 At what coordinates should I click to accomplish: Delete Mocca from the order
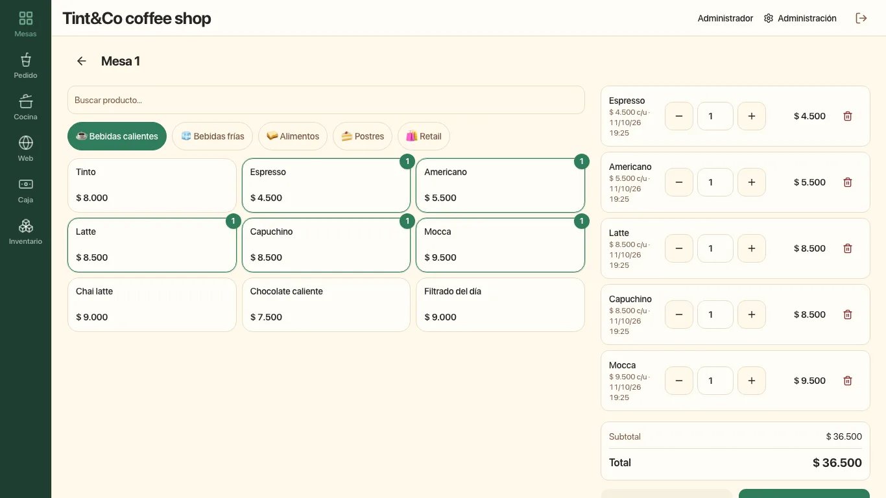848,381
